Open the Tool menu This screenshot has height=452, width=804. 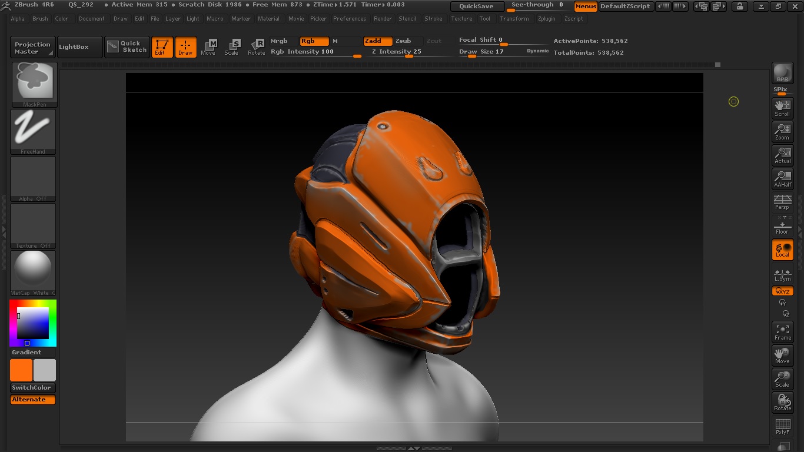click(484, 19)
